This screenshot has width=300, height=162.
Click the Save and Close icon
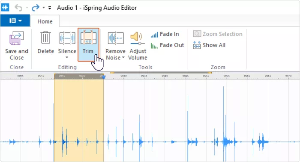pos(17,38)
